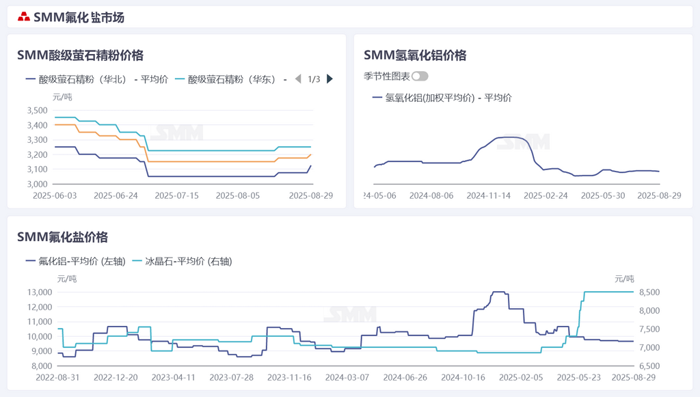700x397 pixels.
Task: Click the 2024-06-26 date label
Action: point(405,377)
